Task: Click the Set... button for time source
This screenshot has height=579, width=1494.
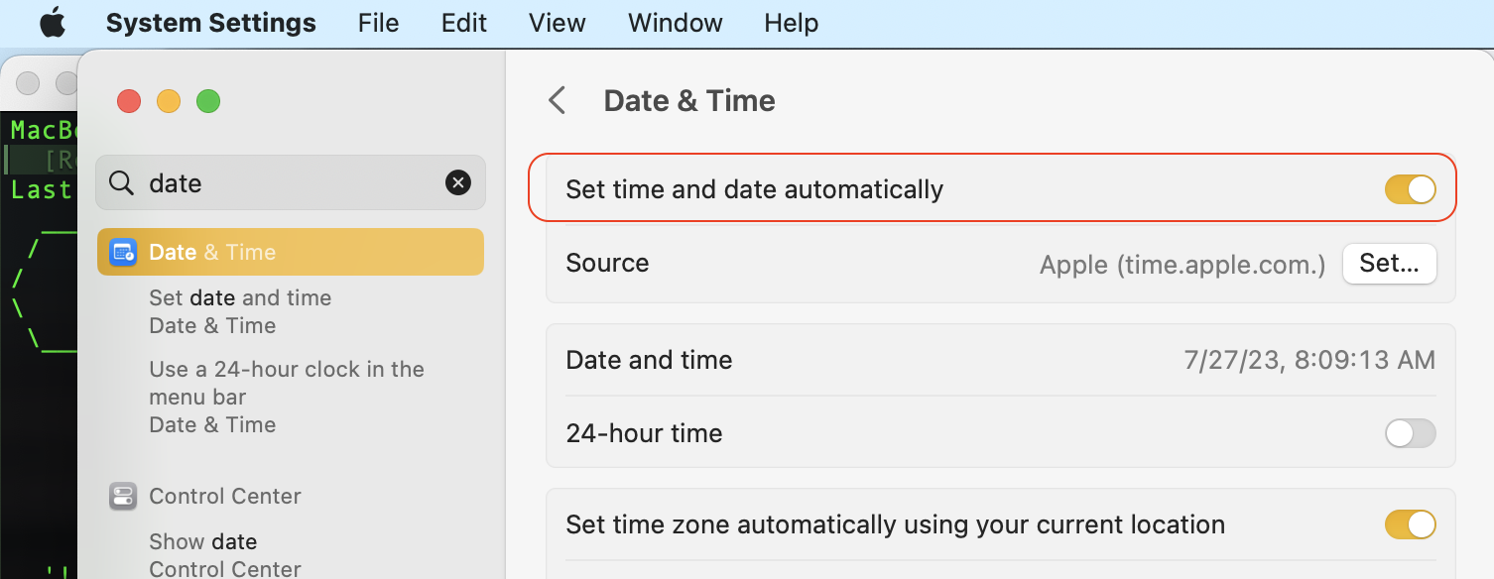Action: pyautogui.click(x=1389, y=264)
